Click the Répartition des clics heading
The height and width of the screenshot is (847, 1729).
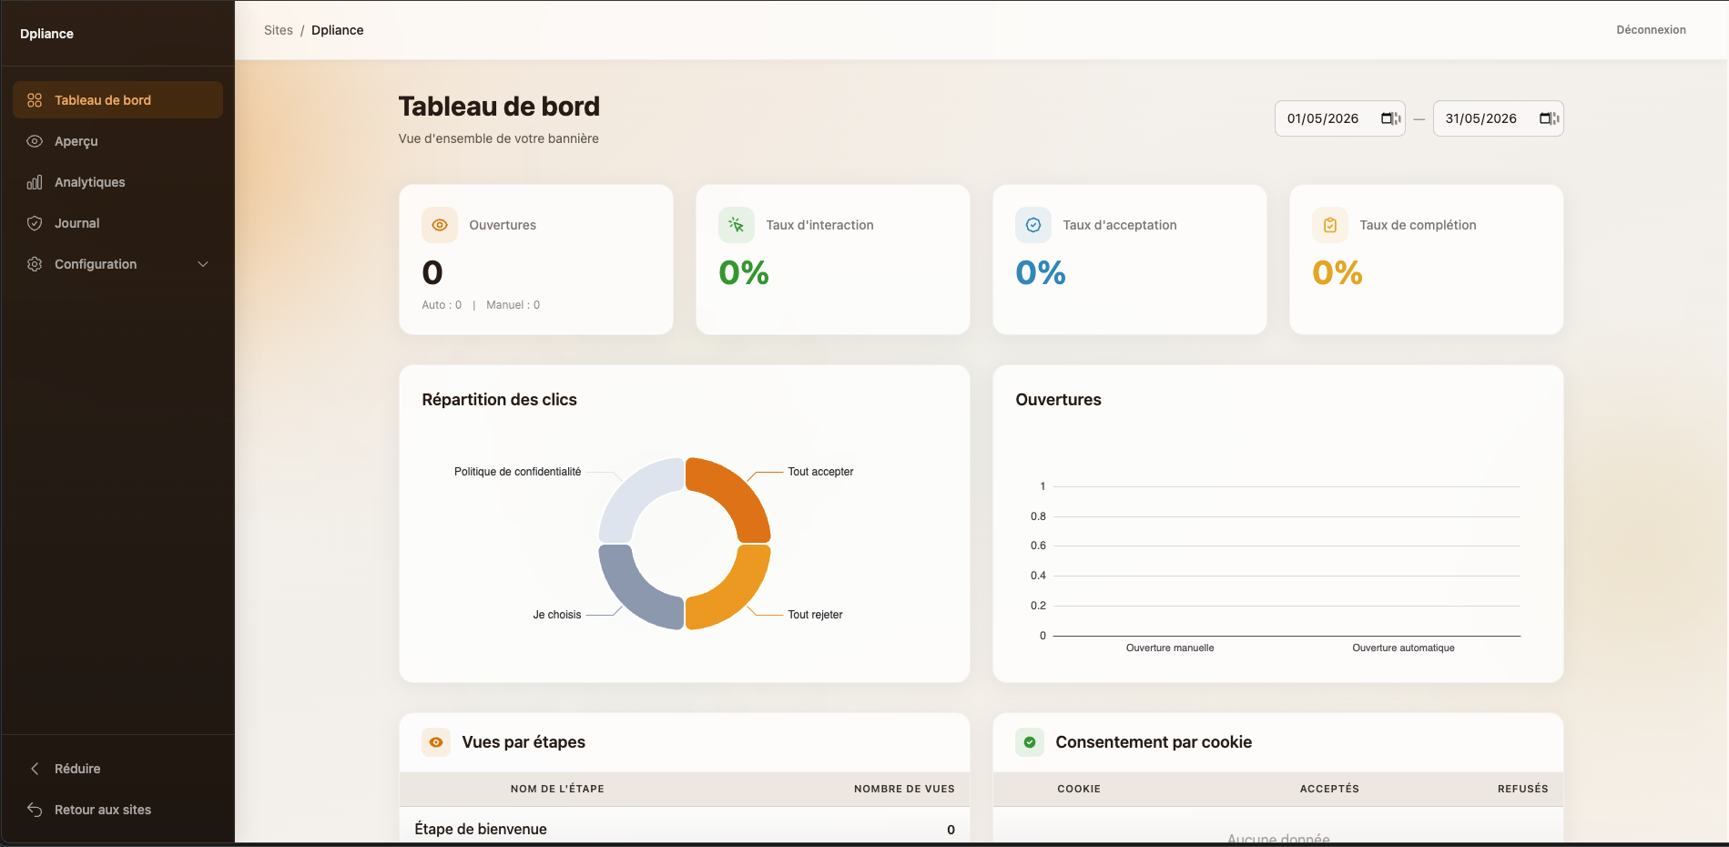(x=499, y=400)
